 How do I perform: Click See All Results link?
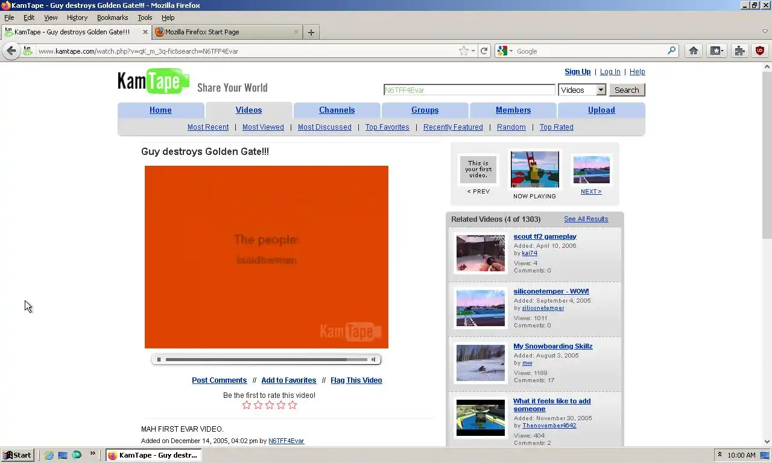[586, 219]
